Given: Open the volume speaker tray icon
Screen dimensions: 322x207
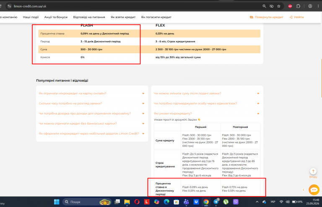Looking at the screenshot, I should (288, 202).
